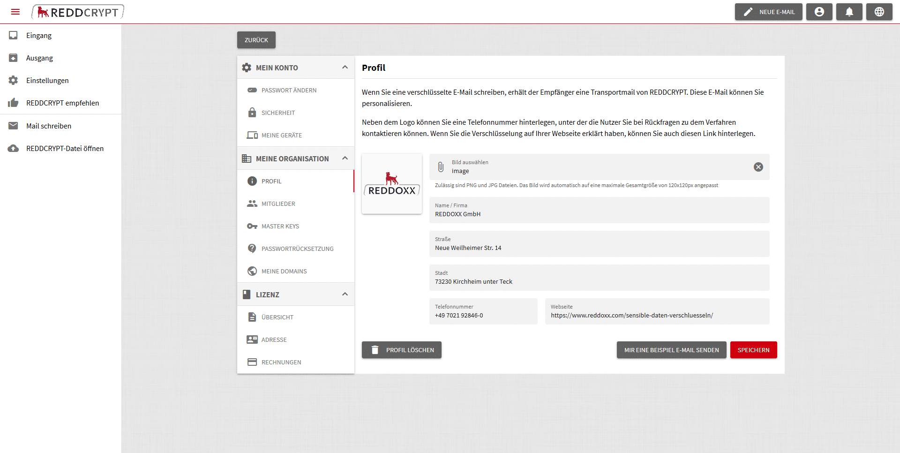Collapse the Meine Organisation section
This screenshot has width=900, height=453.
pyautogui.click(x=345, y=159)
